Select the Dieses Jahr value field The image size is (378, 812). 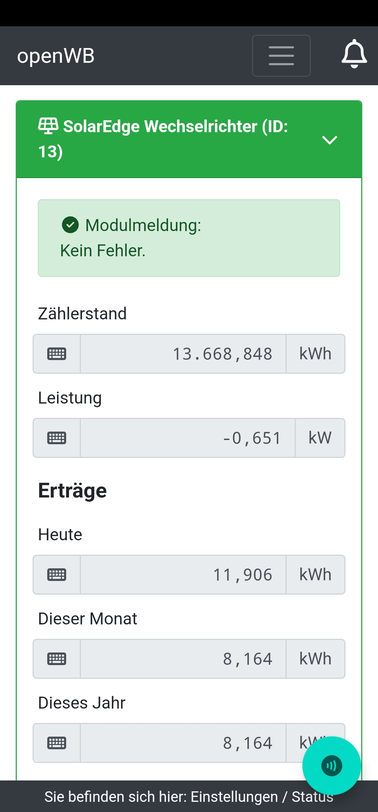pyautogui.click(x=183, y=743)
